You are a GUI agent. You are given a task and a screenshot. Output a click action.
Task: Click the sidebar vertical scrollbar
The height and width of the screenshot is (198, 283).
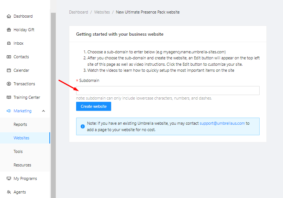click(x=53, y=105)
